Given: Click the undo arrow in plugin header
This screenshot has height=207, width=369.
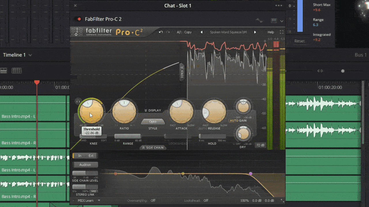Looking at the screenshot, I should [x=161, y=32].
